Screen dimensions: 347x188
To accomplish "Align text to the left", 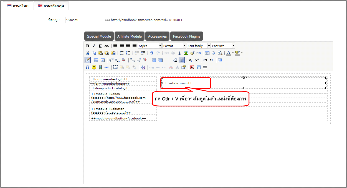I will tap(115, 46).
